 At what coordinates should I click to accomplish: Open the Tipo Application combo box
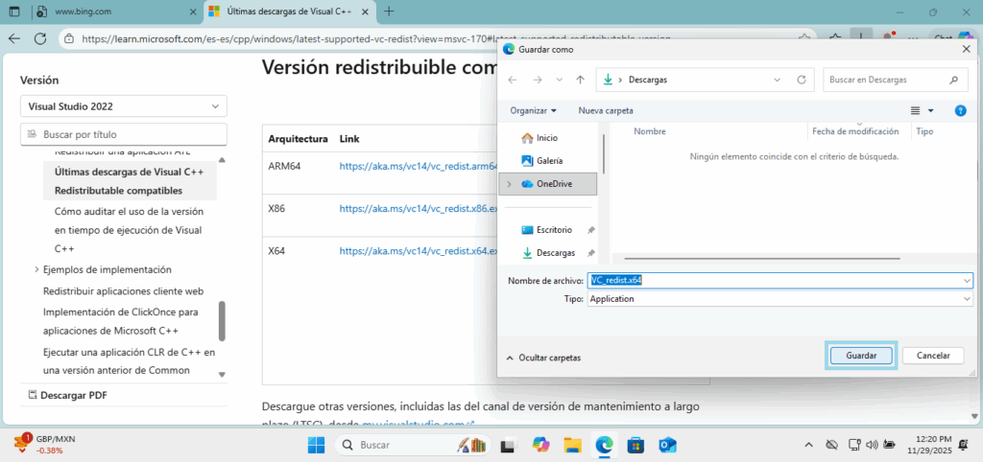tap(779, 299)
